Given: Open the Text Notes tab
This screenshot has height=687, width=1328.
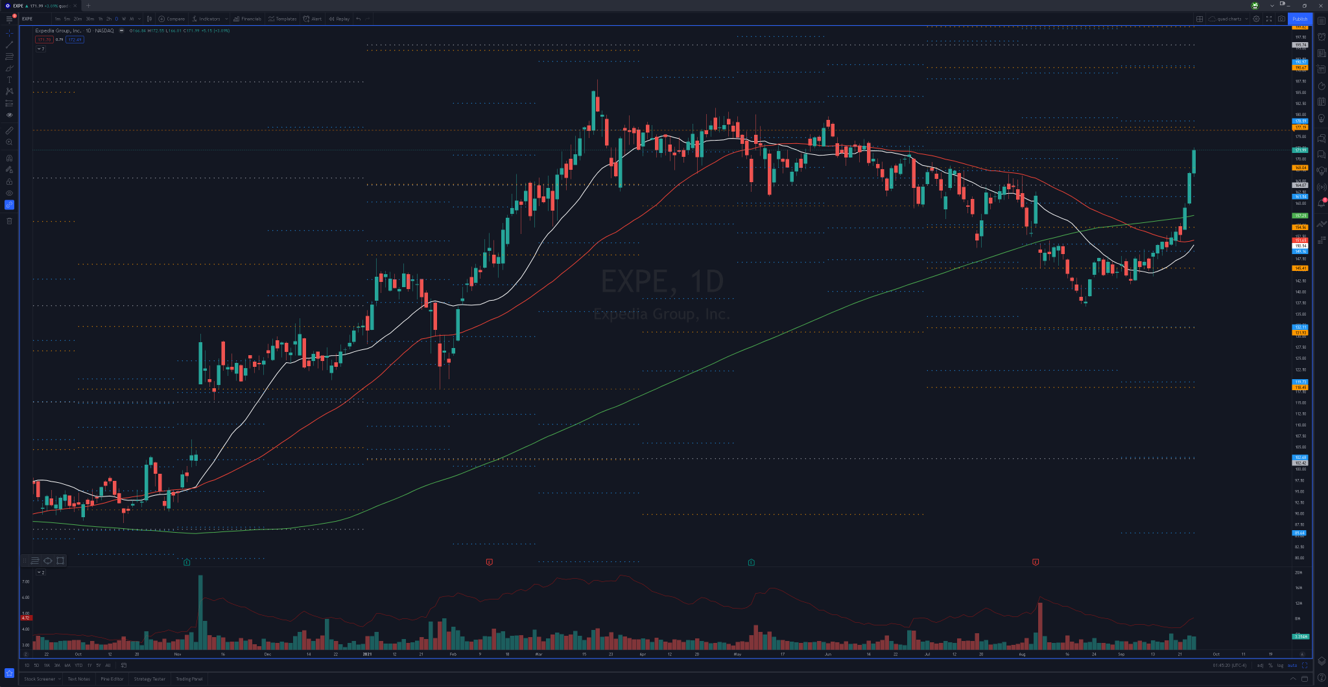Looking at the screenshot, I should pyautogui.click(x=79, y=679).
